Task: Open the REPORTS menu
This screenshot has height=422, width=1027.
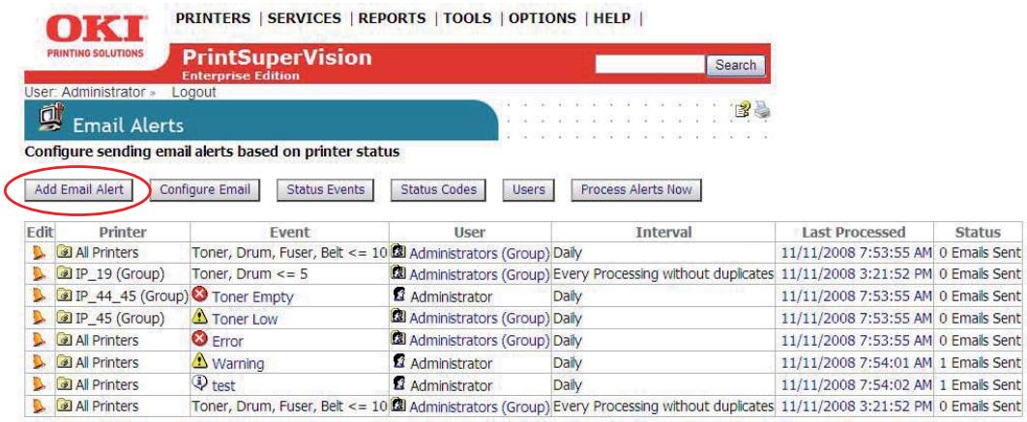Action: [x=393, y=18]
